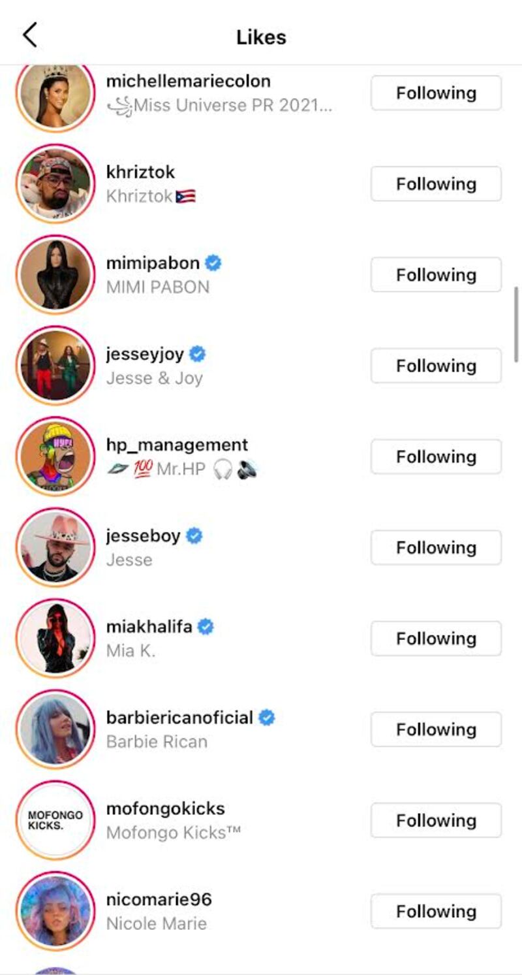Click Following button beside mofongokicks

(436, 820)
